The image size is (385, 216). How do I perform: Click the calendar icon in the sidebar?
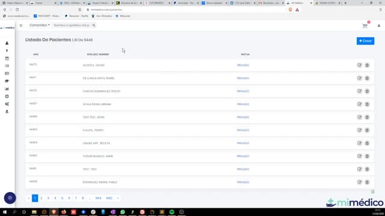click(x=7, y=59)
